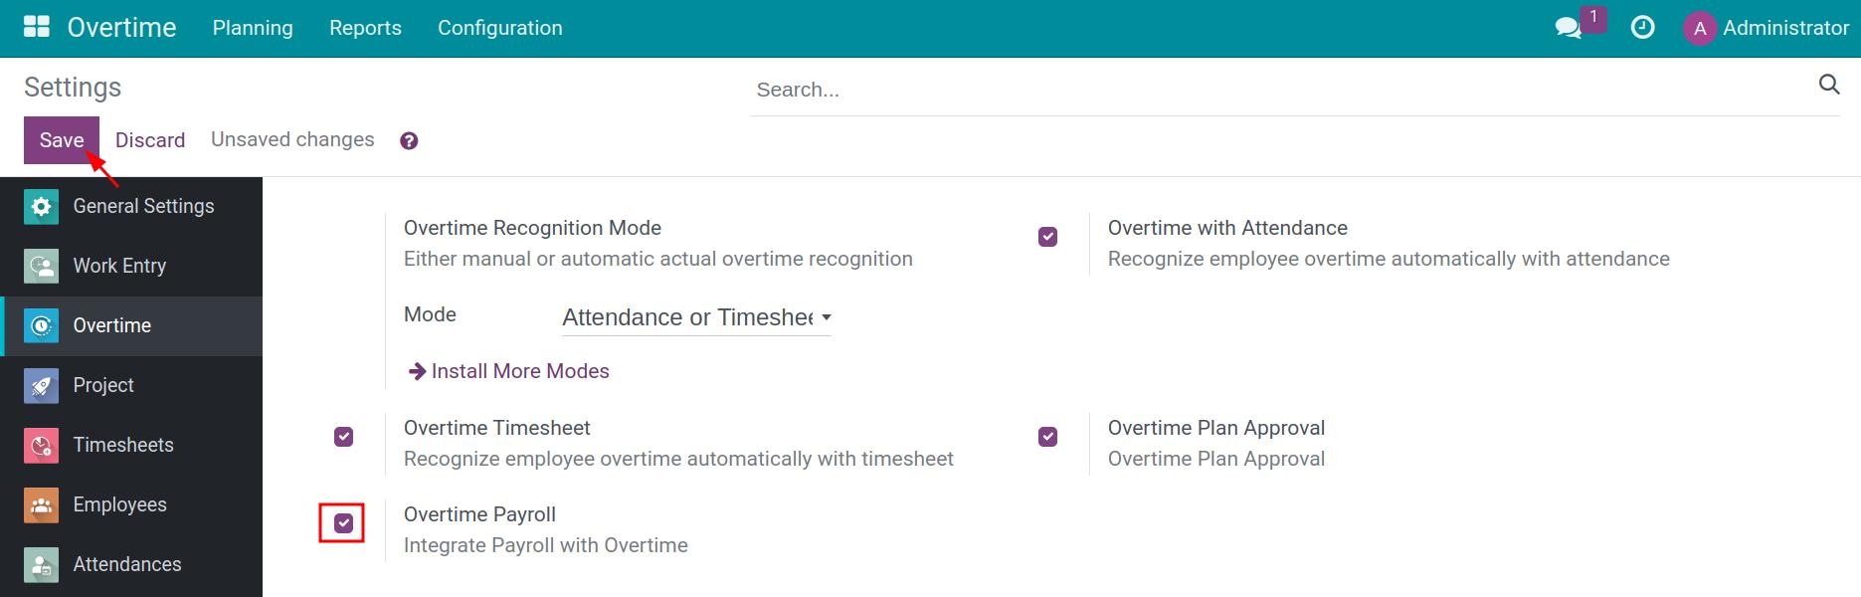Expand the Mode dropdown selector

pyautogui.click(x=696, y=318)
